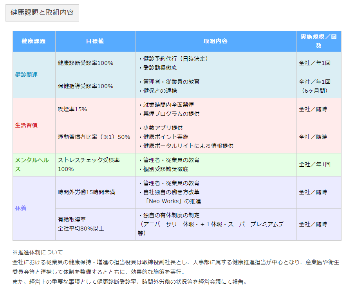Click the 喫煙率15% target cell

(x=72, y=109)
